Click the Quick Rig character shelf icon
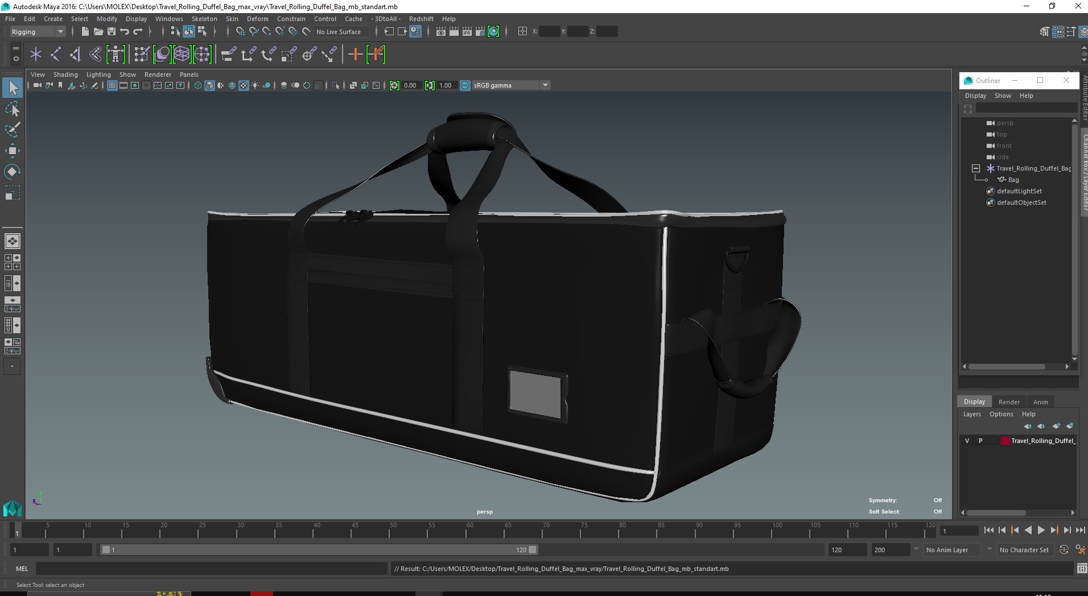Screen dimensions: 1088x596 tap(116, 55)
